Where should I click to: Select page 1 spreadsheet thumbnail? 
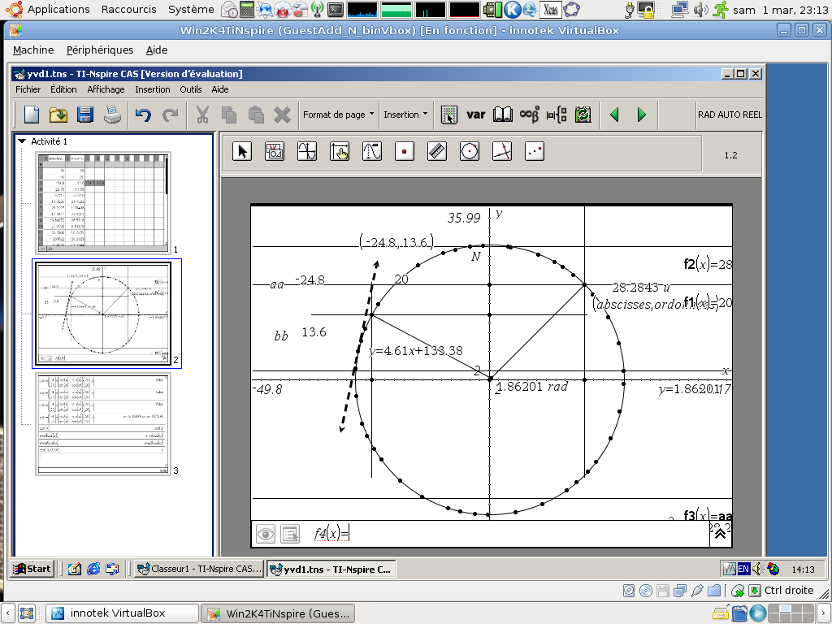[x=103, y=203]
